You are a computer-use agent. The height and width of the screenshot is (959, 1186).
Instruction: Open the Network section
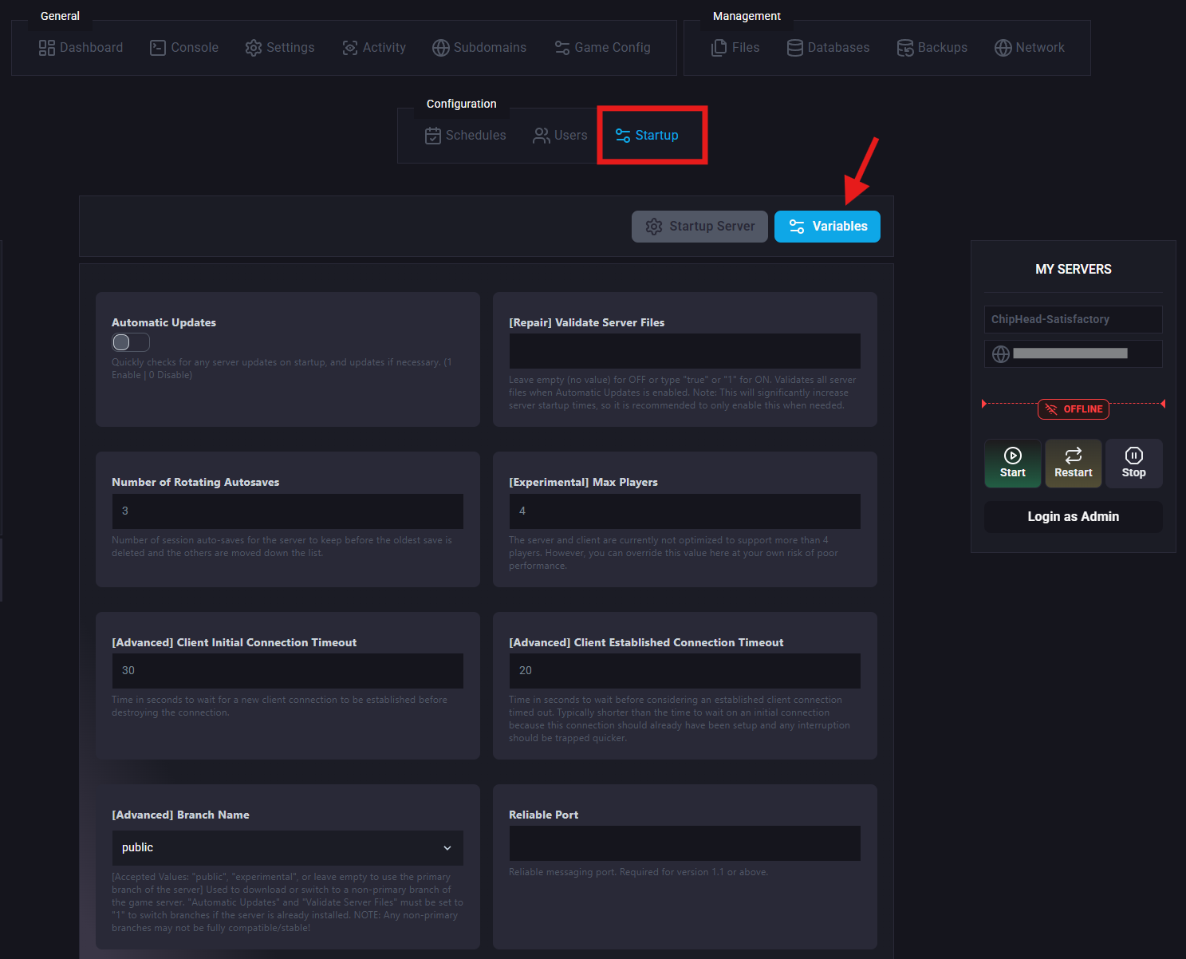tap(1030, 48)
